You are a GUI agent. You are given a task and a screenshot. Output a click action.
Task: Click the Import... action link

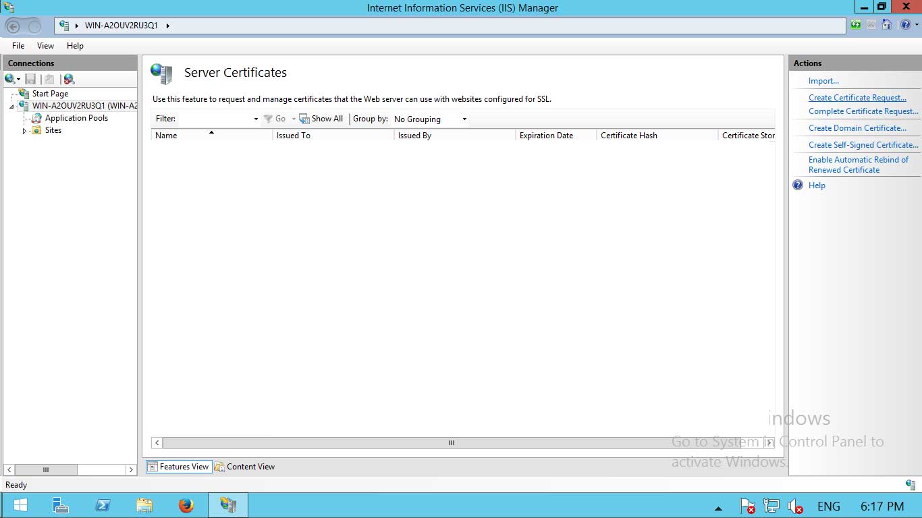[823, 81]
